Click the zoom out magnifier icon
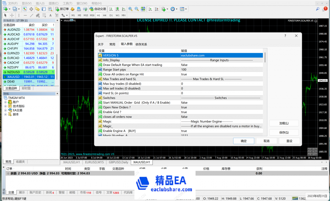This screenshot has width=330, height=201. (136, 9)
